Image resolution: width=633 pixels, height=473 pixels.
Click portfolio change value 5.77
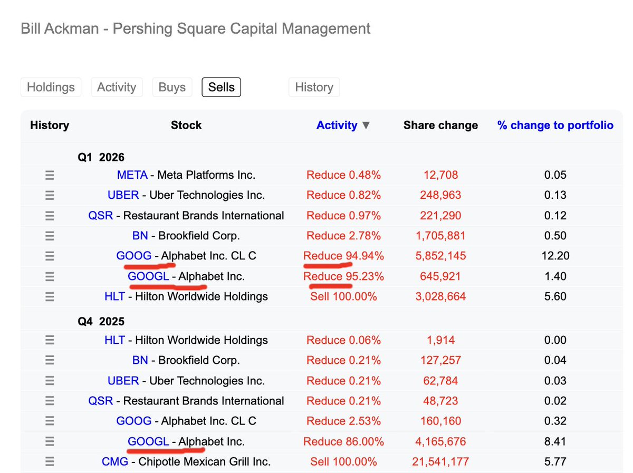(555, 462)
